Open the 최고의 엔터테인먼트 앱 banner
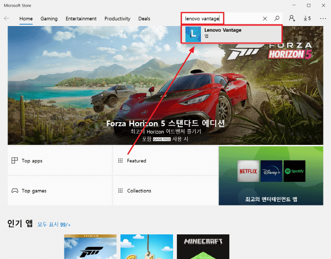The image size is (331, 259). point(271,176)
